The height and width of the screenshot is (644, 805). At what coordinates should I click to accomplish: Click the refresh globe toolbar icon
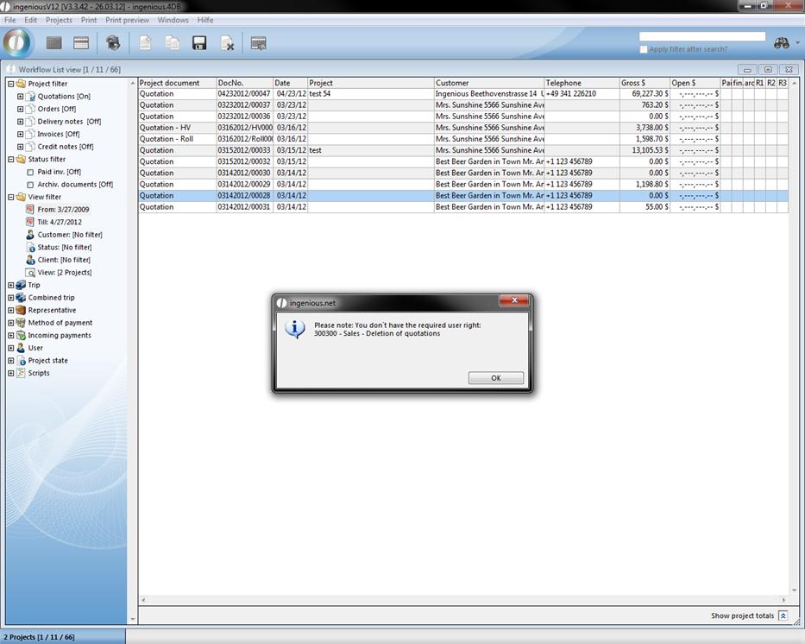[x=112, y=43]
